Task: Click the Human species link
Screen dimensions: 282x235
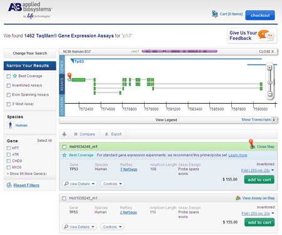Action: pyautogui.click(x=21, y=126)
